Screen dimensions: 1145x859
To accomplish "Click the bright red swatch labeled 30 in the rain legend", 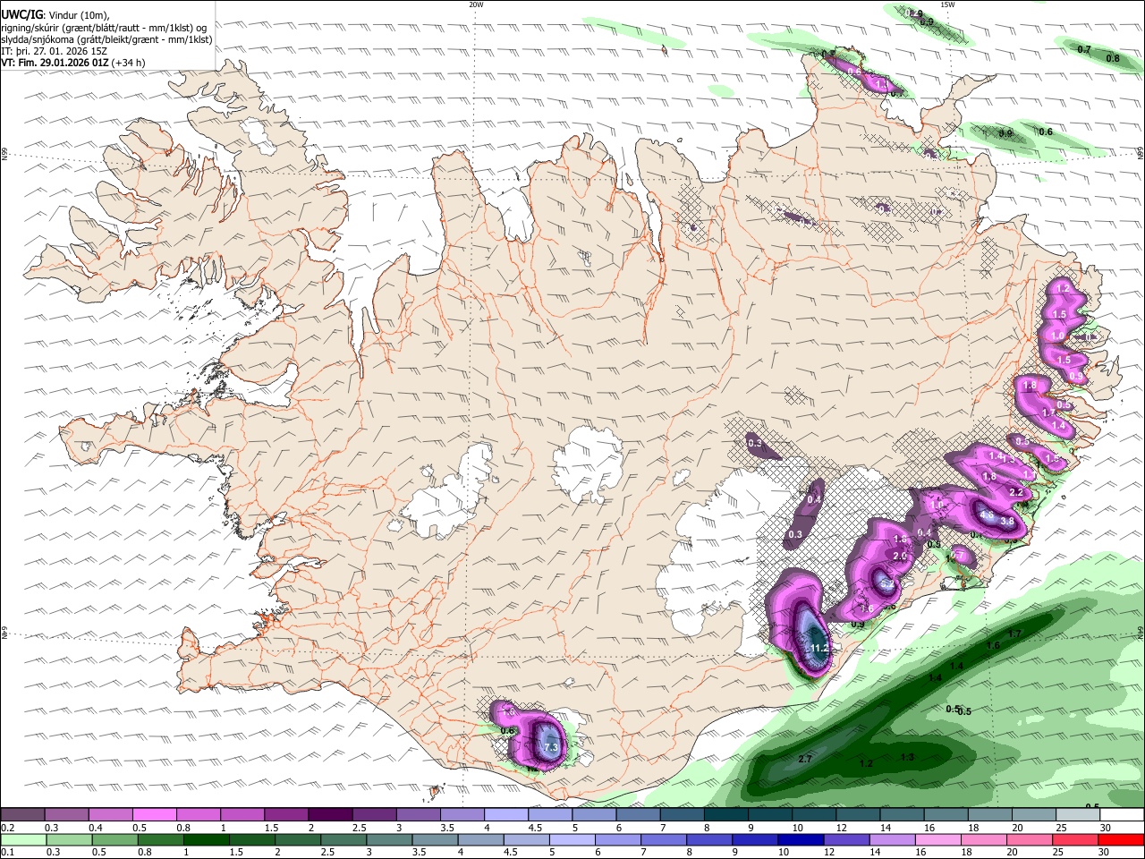I will [x=1121, y=839].
